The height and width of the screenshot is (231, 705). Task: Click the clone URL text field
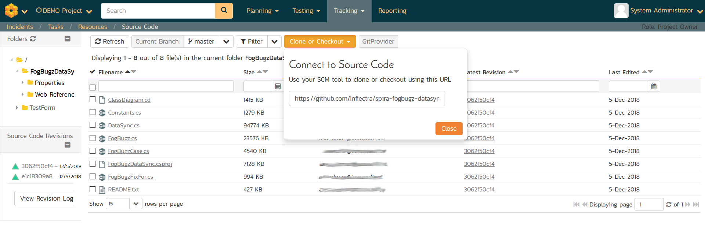pos(366,98)
